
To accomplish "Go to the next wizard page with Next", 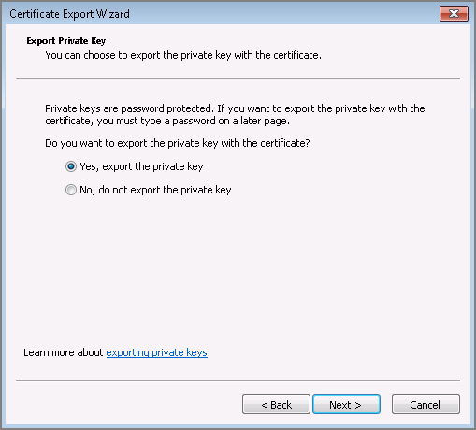I will (x=346, y=405).
